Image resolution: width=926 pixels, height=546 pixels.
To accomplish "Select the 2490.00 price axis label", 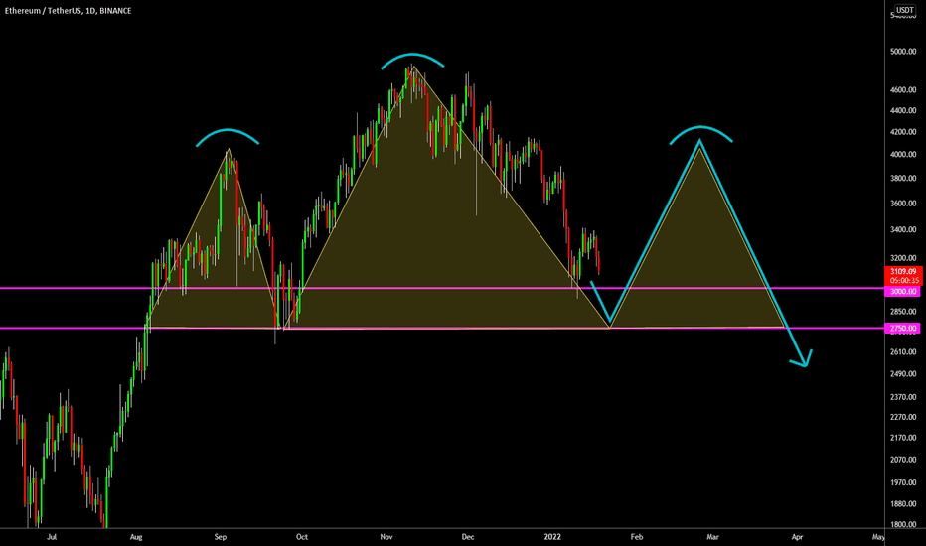I will point(903,373).
